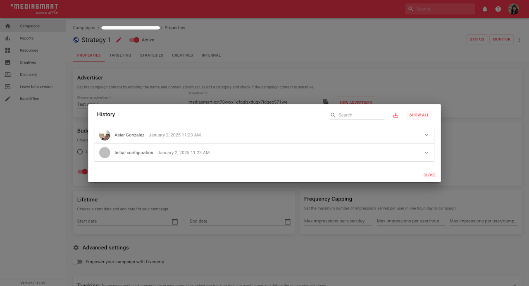This screenshot has width=529, height=286.
Task: Collapse the Tracking section chevron
Action: [x=515, y=285]
